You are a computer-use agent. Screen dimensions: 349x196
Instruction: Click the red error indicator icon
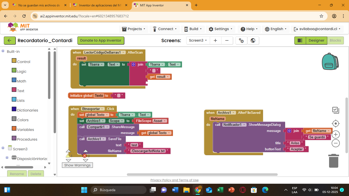85,156
